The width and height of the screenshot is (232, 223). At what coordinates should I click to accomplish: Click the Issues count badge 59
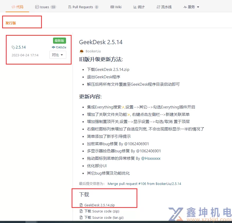[53, 7]
